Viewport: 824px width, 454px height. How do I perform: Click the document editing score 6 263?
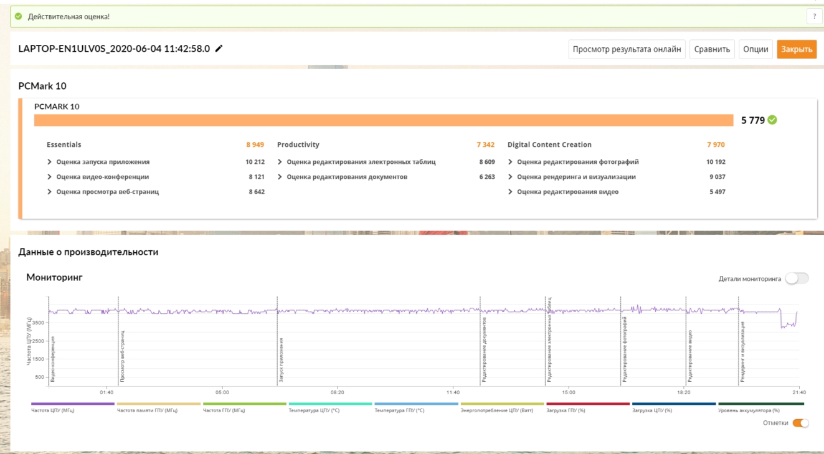[487, 177]
